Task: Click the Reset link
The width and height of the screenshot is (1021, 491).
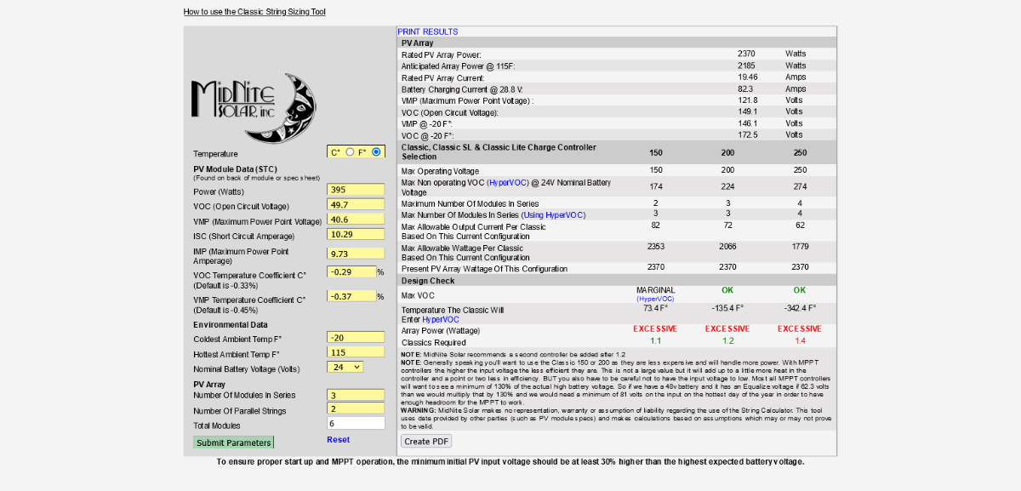Action: tap(338, 440)
